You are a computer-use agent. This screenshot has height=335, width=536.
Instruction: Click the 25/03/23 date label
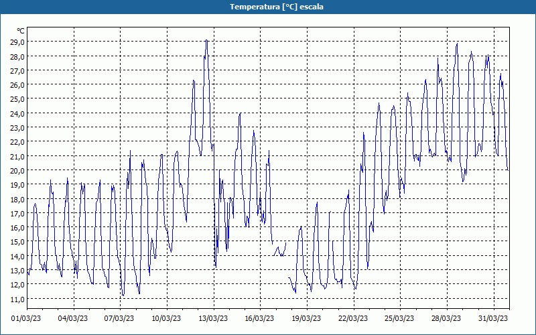(399, 318)
